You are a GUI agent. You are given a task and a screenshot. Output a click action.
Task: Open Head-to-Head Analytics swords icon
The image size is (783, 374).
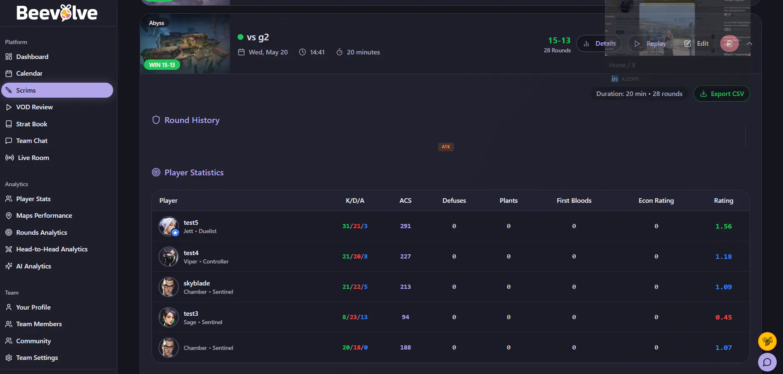[x=9, y=249]
